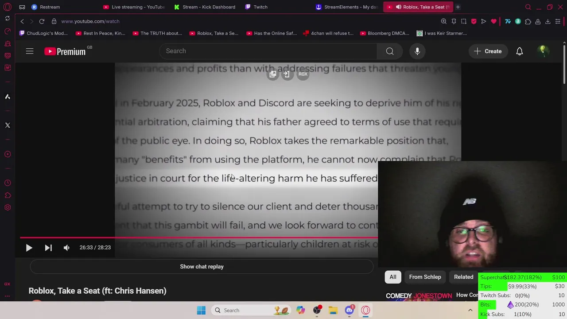This screenshot has width=567, height=319.
Task: Open the green 'a' extension icon
Action: pyautogui.click(x=518, y=21)
